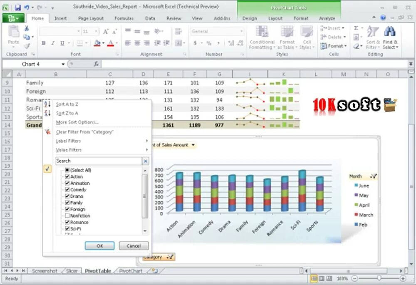Uncheck the Romance category
416x285 pixels.
click(x=67, y=222)
